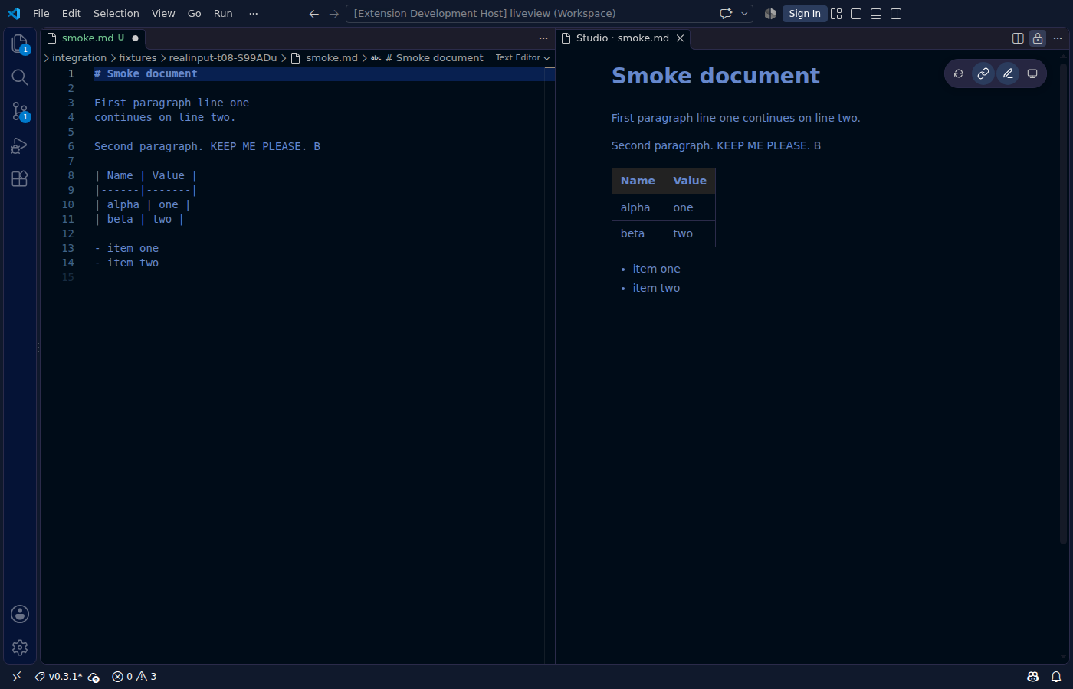
Task: Open the Customize Layout icon
Action: pos(836,14)
